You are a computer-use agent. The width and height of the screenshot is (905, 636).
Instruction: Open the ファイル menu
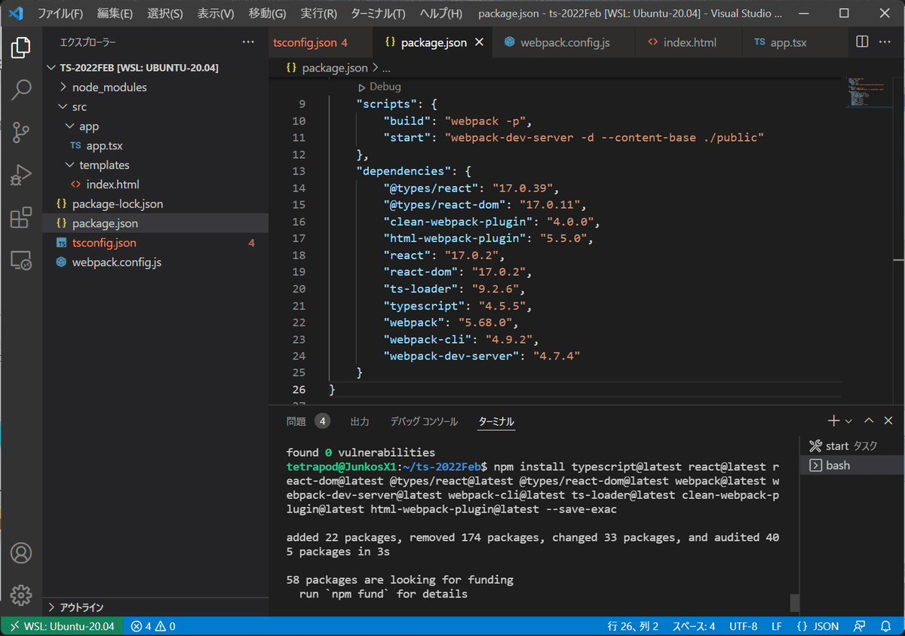[x=60, y=14]
